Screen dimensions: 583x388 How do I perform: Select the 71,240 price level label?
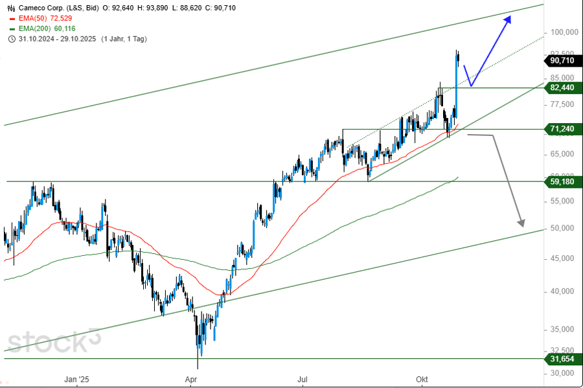(x=562, y=129)
